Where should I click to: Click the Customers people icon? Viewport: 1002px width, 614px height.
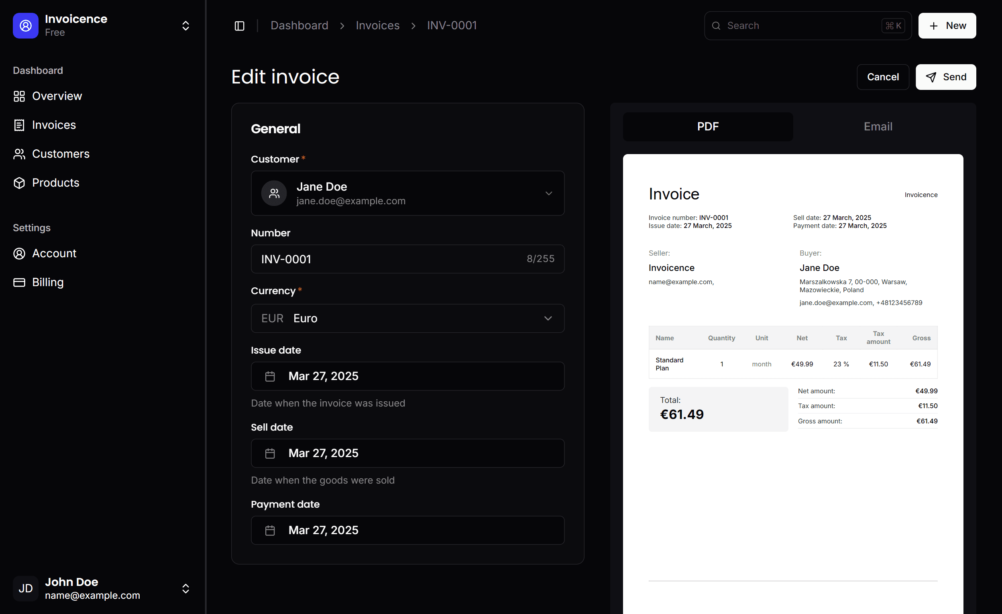click(x=19, y=154)
